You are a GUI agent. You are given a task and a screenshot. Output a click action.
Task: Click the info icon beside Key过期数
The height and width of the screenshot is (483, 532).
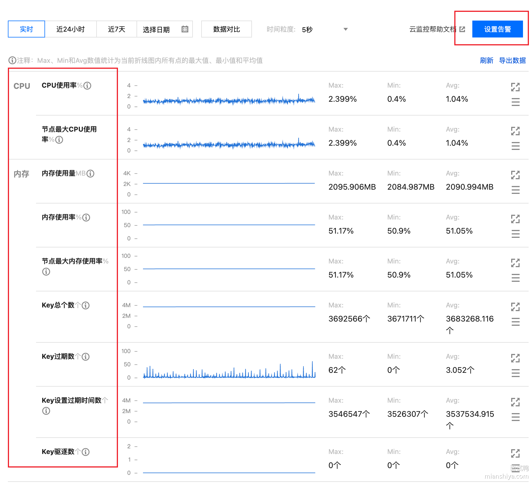(86, 357)
